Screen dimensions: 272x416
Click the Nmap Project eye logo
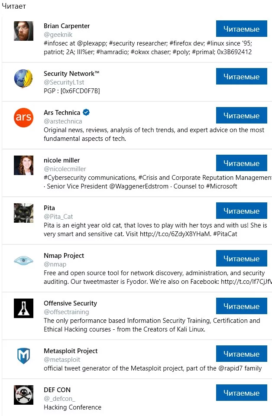(23, 261)
